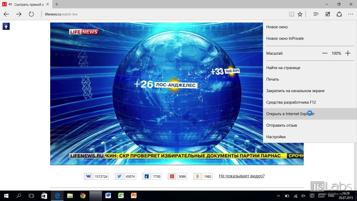Open a new tab with plus icon

point(57,4)
